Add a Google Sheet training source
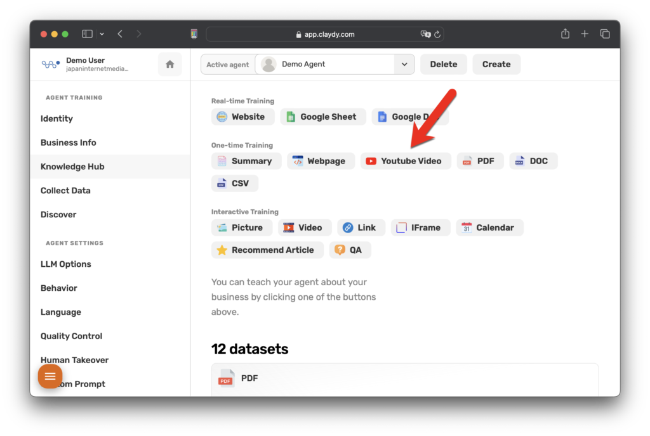This screenshot has width=650, height=436. coord(322,117)
